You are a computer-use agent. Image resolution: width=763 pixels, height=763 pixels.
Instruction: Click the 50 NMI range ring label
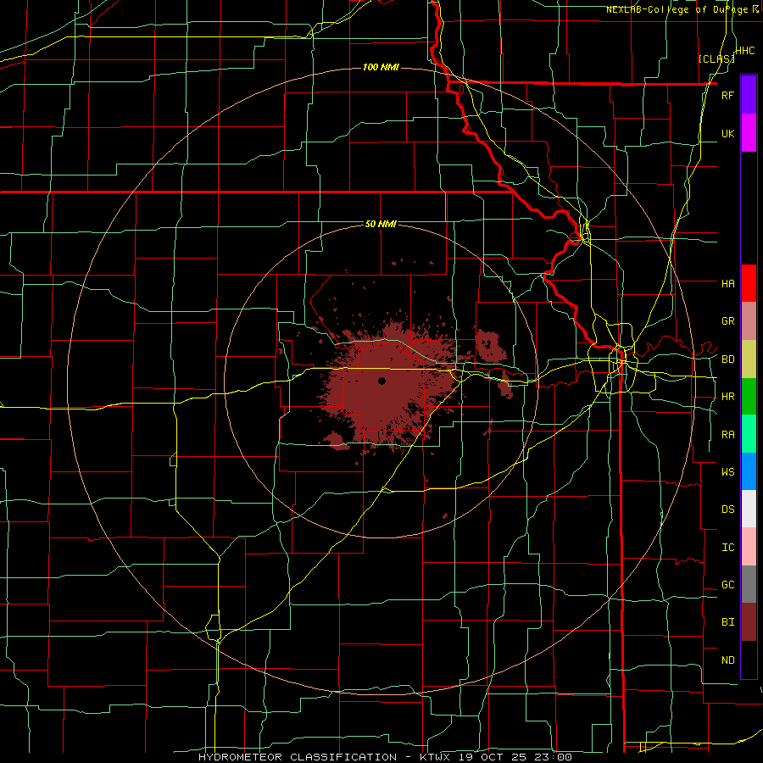click(x=381, y=224)
